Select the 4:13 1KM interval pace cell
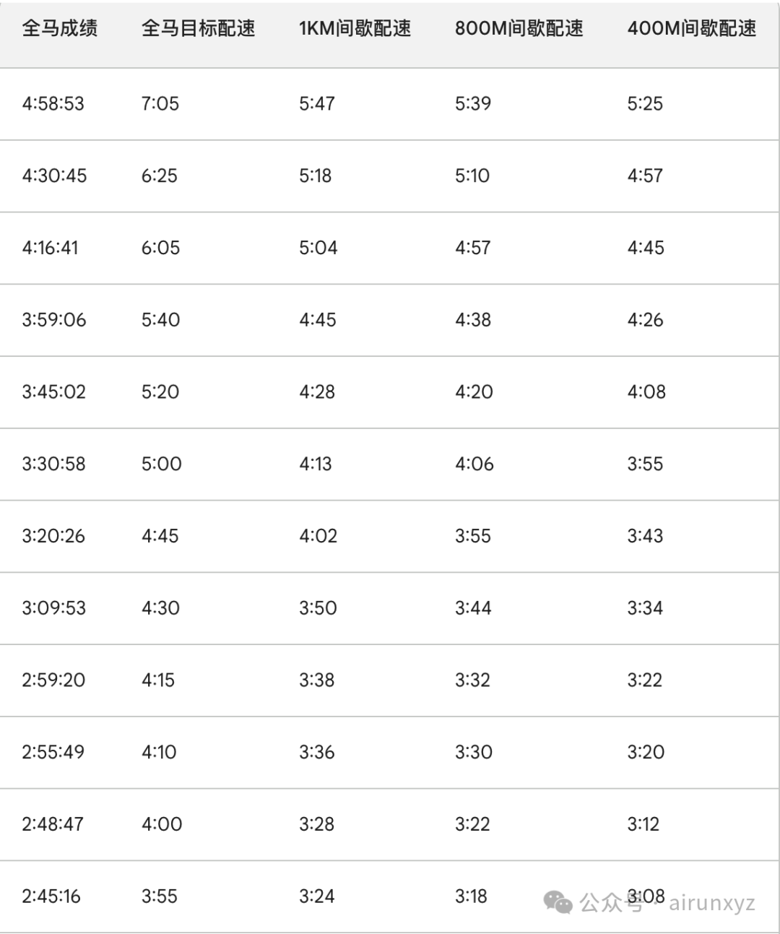The height and width of the screenshot is (934, 780). pyautogui.click(x=316, y=464)
